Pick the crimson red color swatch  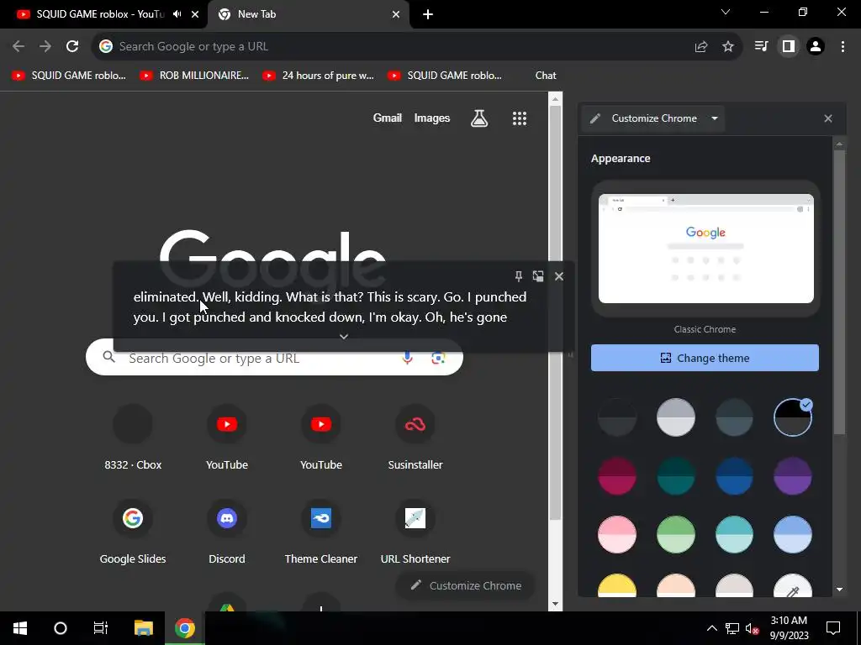coord(616,475)
